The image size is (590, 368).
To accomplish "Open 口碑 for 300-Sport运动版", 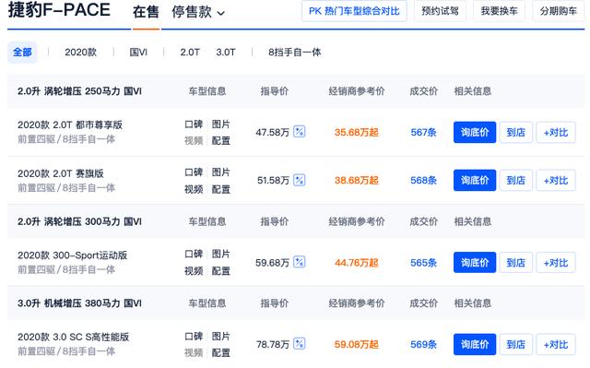I will click(x=194, y=254).
